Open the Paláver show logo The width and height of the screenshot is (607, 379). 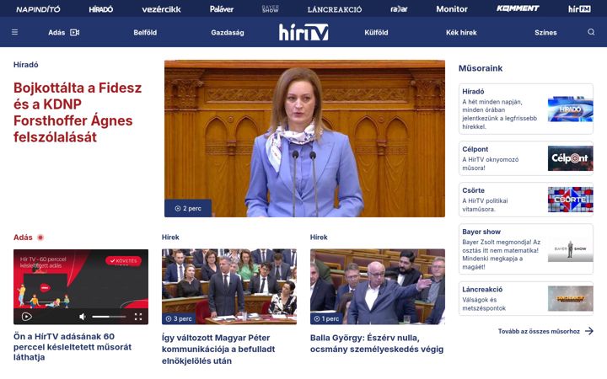click(x=222, y=9)
